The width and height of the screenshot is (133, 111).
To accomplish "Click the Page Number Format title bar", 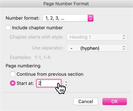I will click(x=66, y=4).
